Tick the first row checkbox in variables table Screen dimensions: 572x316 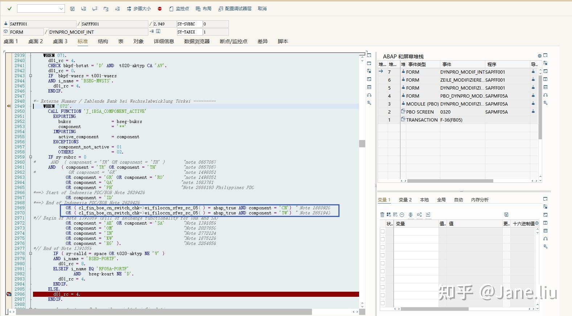(383, 231)
